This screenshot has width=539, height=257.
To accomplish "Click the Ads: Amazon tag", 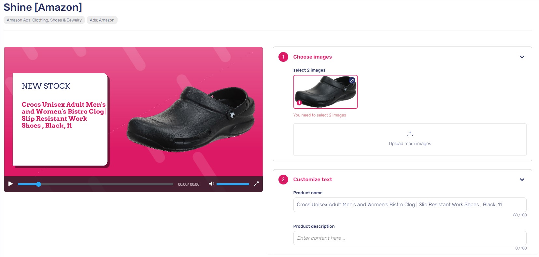I will coord(102,20).
